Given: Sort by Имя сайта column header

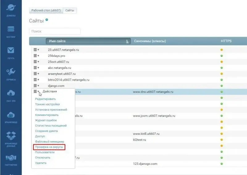Looking at the screenshot, I should click(x=88, y=41).
